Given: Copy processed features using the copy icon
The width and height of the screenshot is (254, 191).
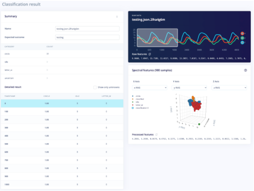Looking at the screenshot, I should [x=157, y=134].
